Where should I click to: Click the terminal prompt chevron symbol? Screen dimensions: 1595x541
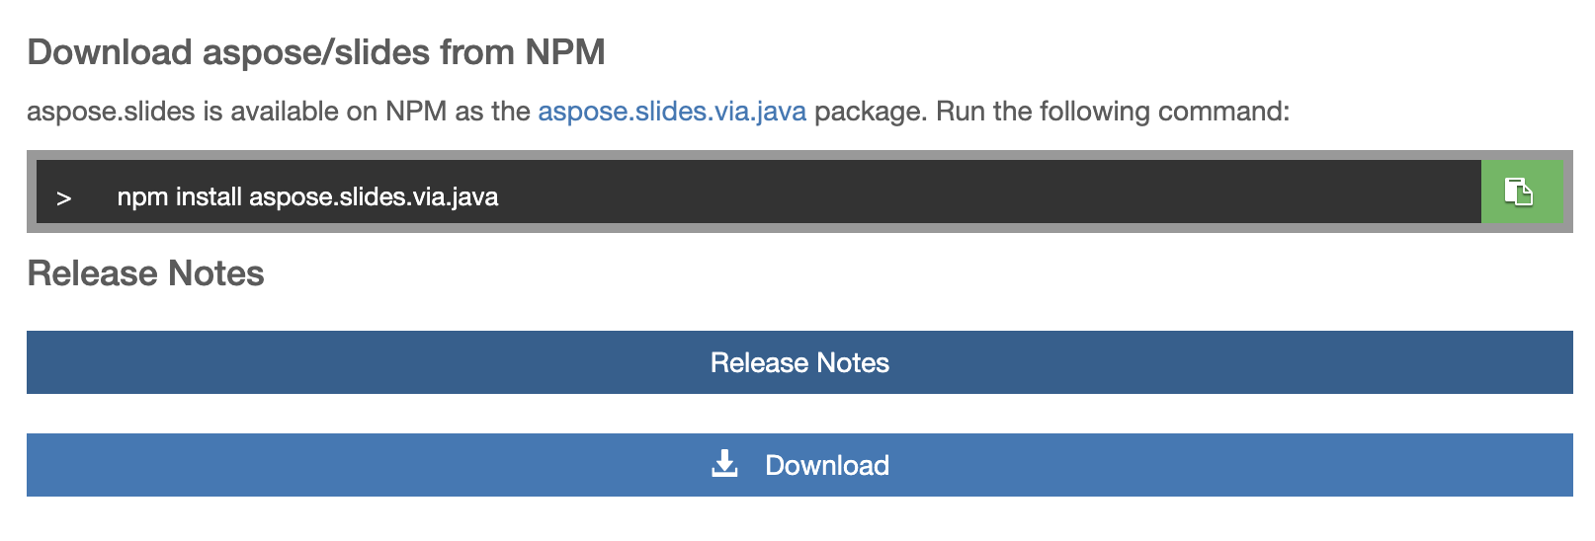[x=64, y=198]
